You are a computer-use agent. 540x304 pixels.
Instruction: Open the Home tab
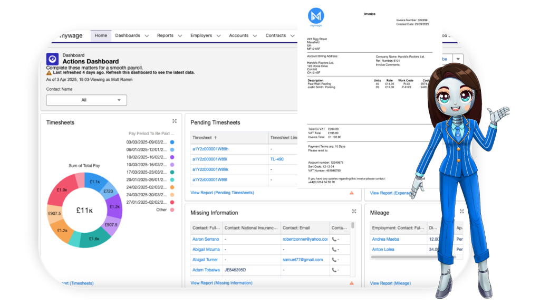[101, 36]
